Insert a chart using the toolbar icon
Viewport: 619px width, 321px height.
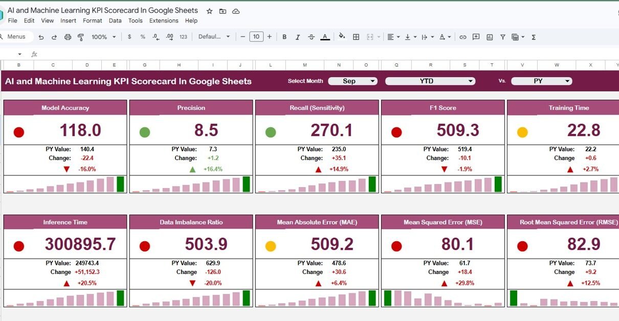pyautogui.click(x=490, y=37)
